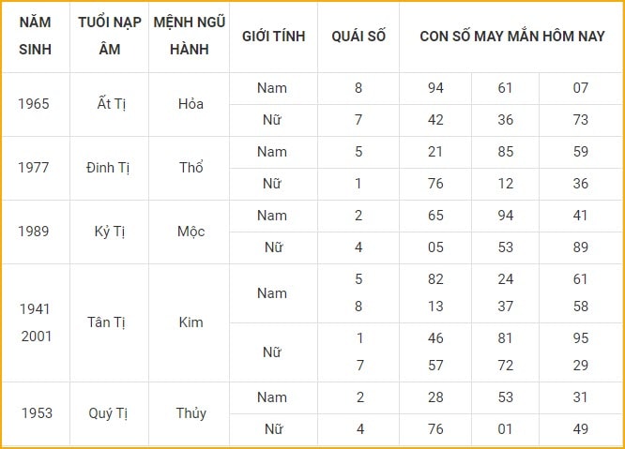Select the Tân Tị cell
The height and width of the screenshot is (449, 625).
point(110,322)
